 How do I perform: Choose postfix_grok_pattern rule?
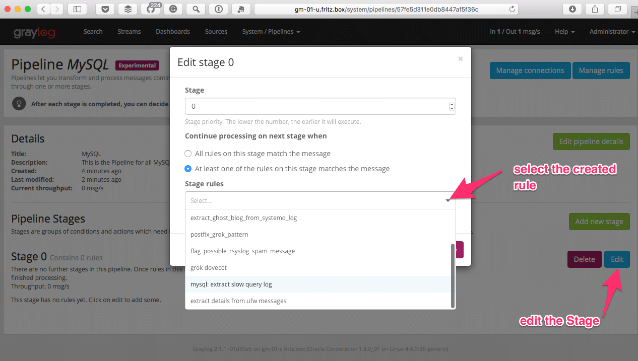point(320,235)
